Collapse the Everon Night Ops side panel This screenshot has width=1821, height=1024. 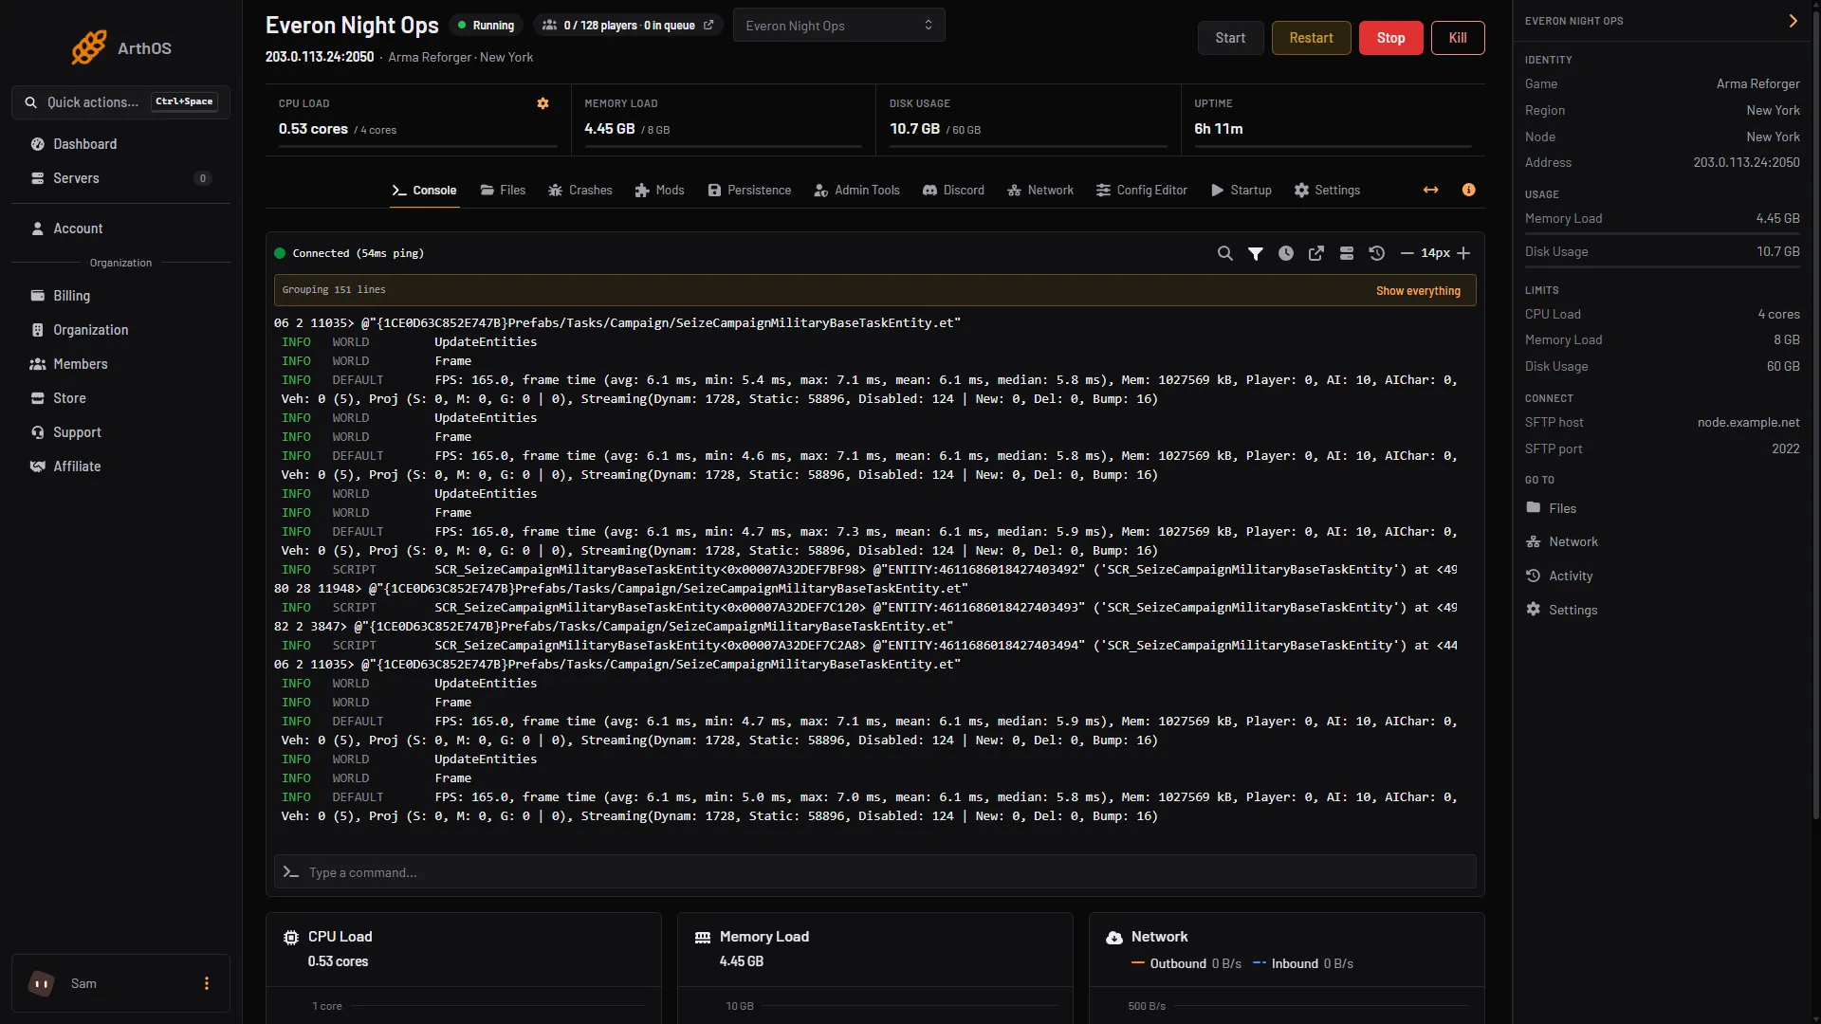coord(1793,21)
